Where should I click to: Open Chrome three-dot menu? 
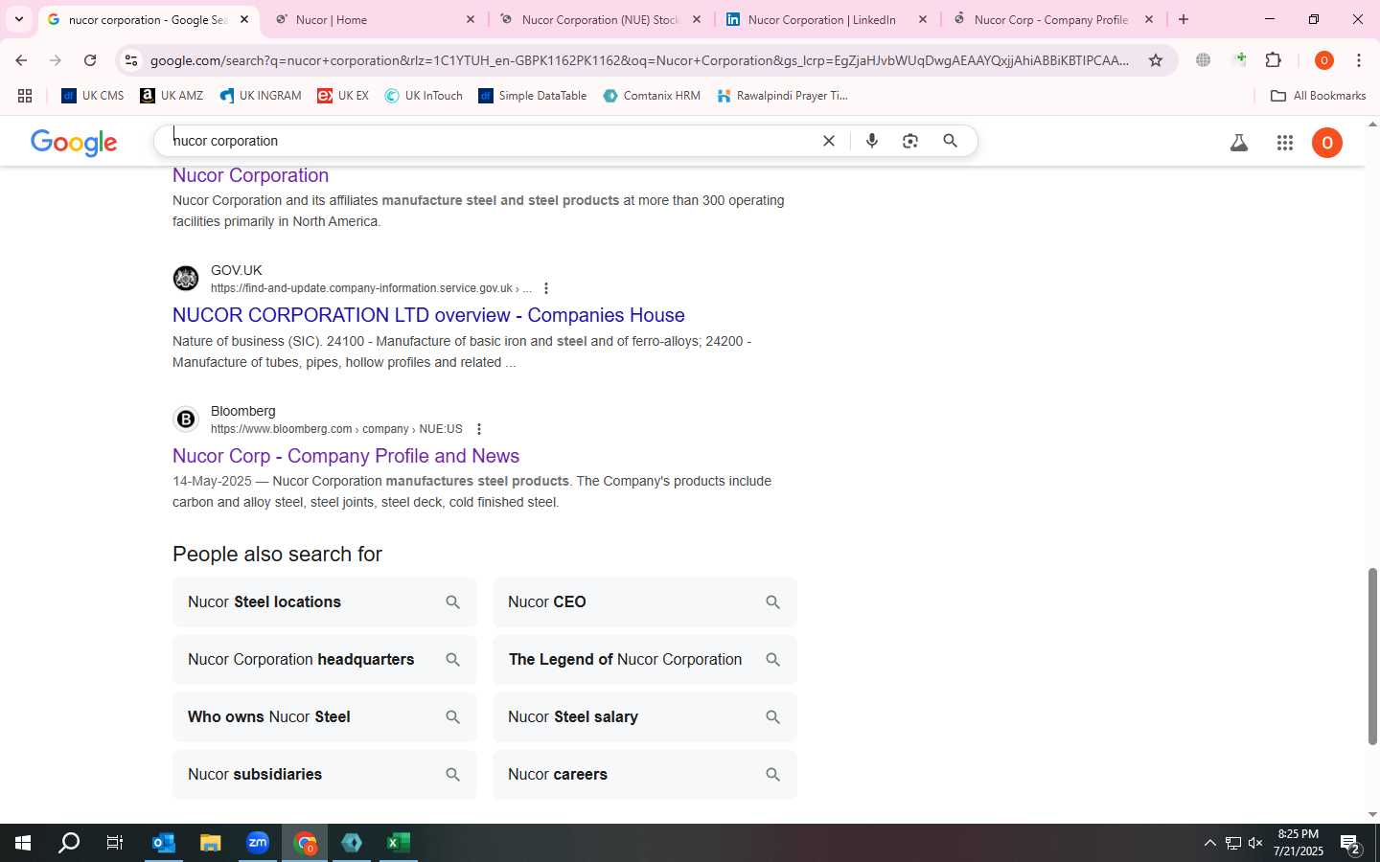1359,60
